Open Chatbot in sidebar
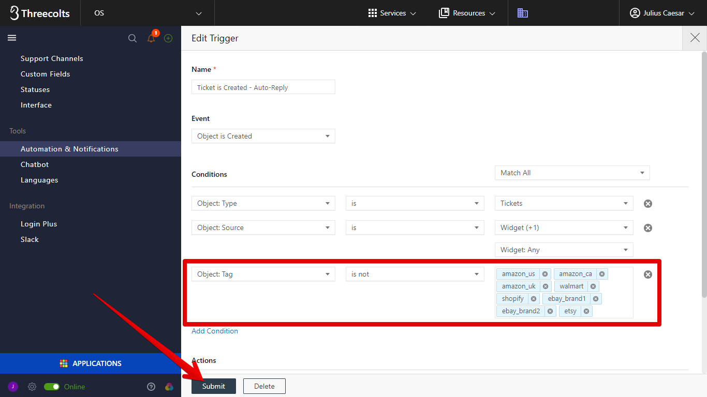Viewport: 707px width, 397px height. point(35,164)
